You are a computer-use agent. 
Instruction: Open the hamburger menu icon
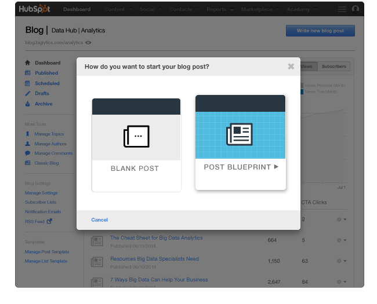pos(342,9)
